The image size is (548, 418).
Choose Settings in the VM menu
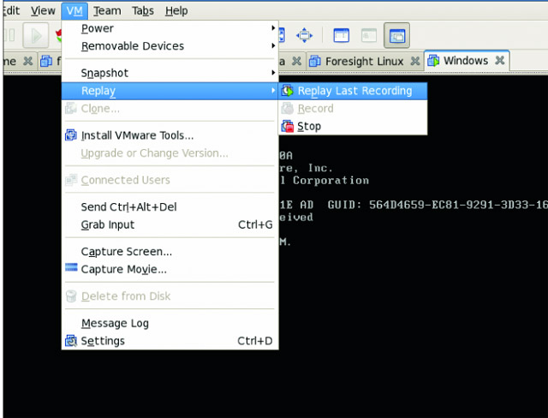[170, 341]
